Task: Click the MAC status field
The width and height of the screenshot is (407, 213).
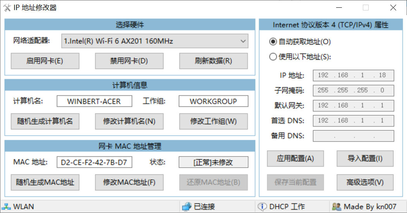Action: tap(213, 162)
